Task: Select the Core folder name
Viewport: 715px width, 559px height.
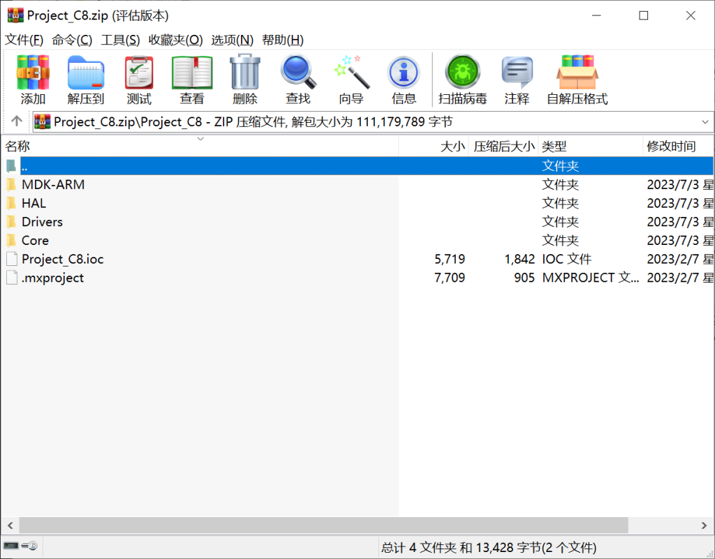Action: coord(35,241)
